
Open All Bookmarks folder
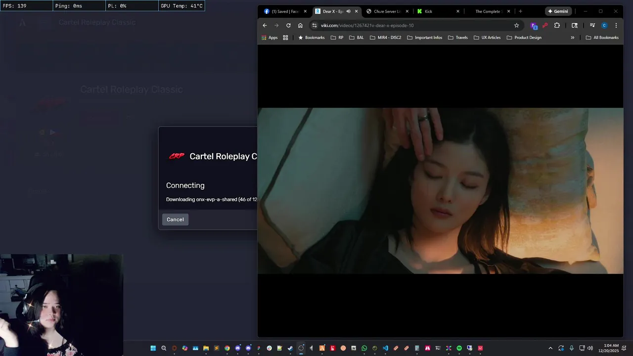click(602, 38)
